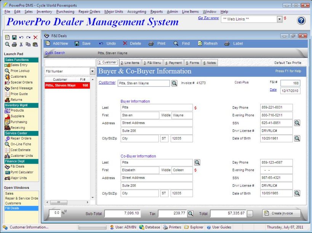Expand the Web Links dropdown
312x233 pixels.
pyautogui.click(x=279, y=19)
